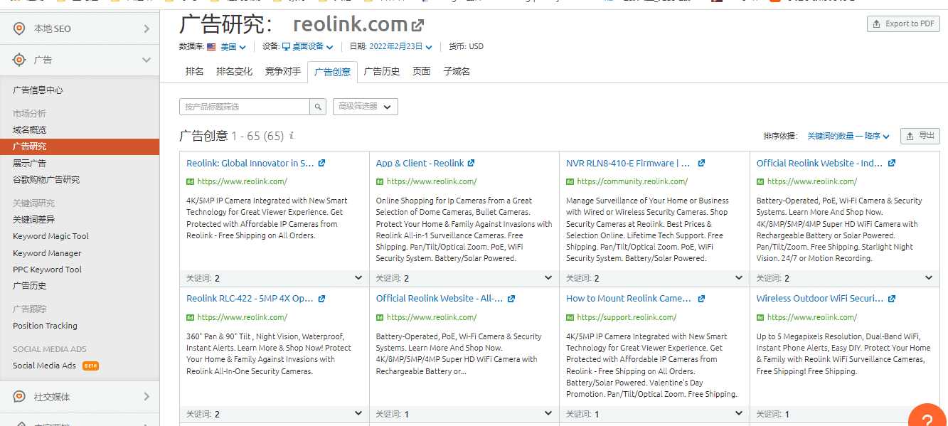Open 广告历史 in the sidebar

(x=29, y=286)
